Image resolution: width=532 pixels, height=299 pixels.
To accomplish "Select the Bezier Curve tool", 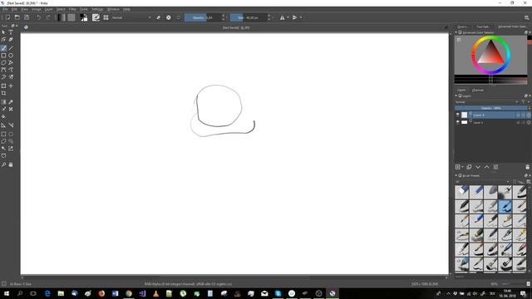I will click(x=3, y=70).
